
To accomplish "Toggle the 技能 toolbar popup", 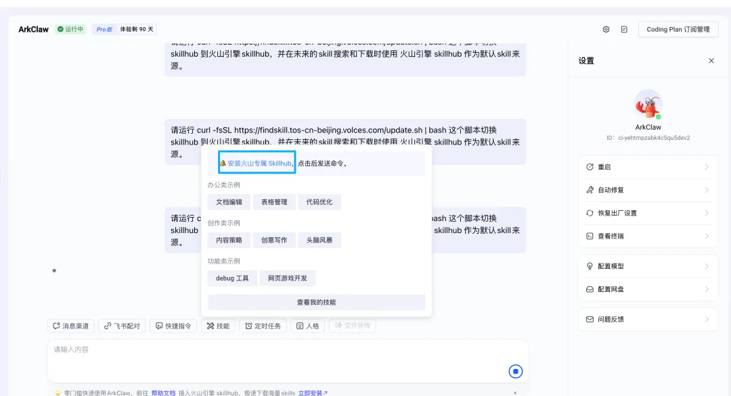I will (218, 326).
